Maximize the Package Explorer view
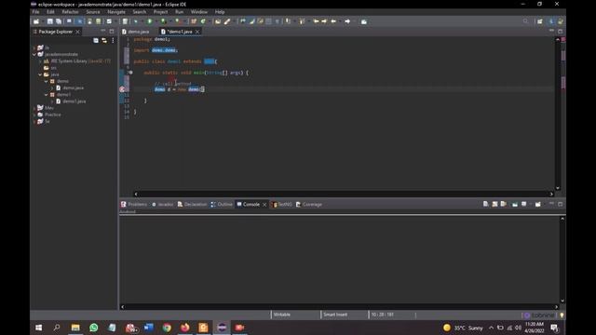 pos(112,31)
